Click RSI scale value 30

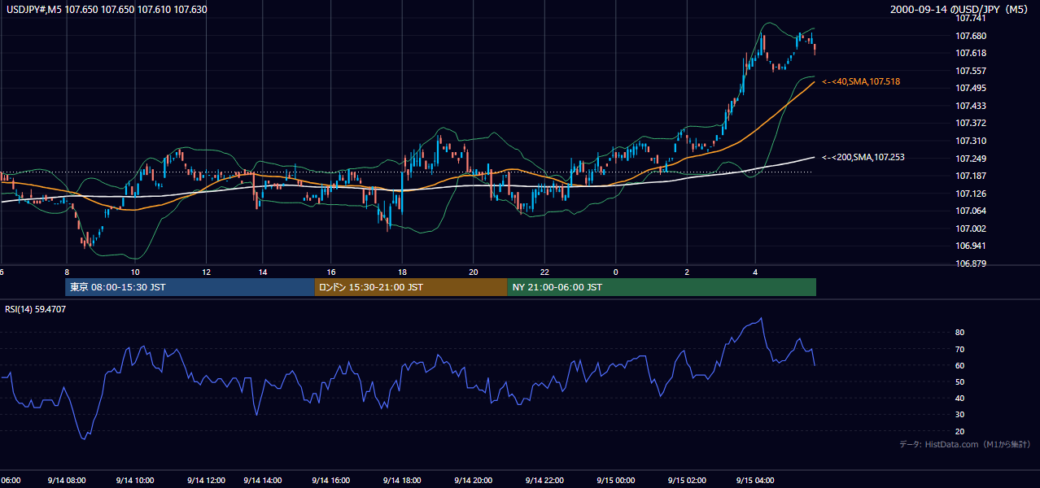point(960,415)
